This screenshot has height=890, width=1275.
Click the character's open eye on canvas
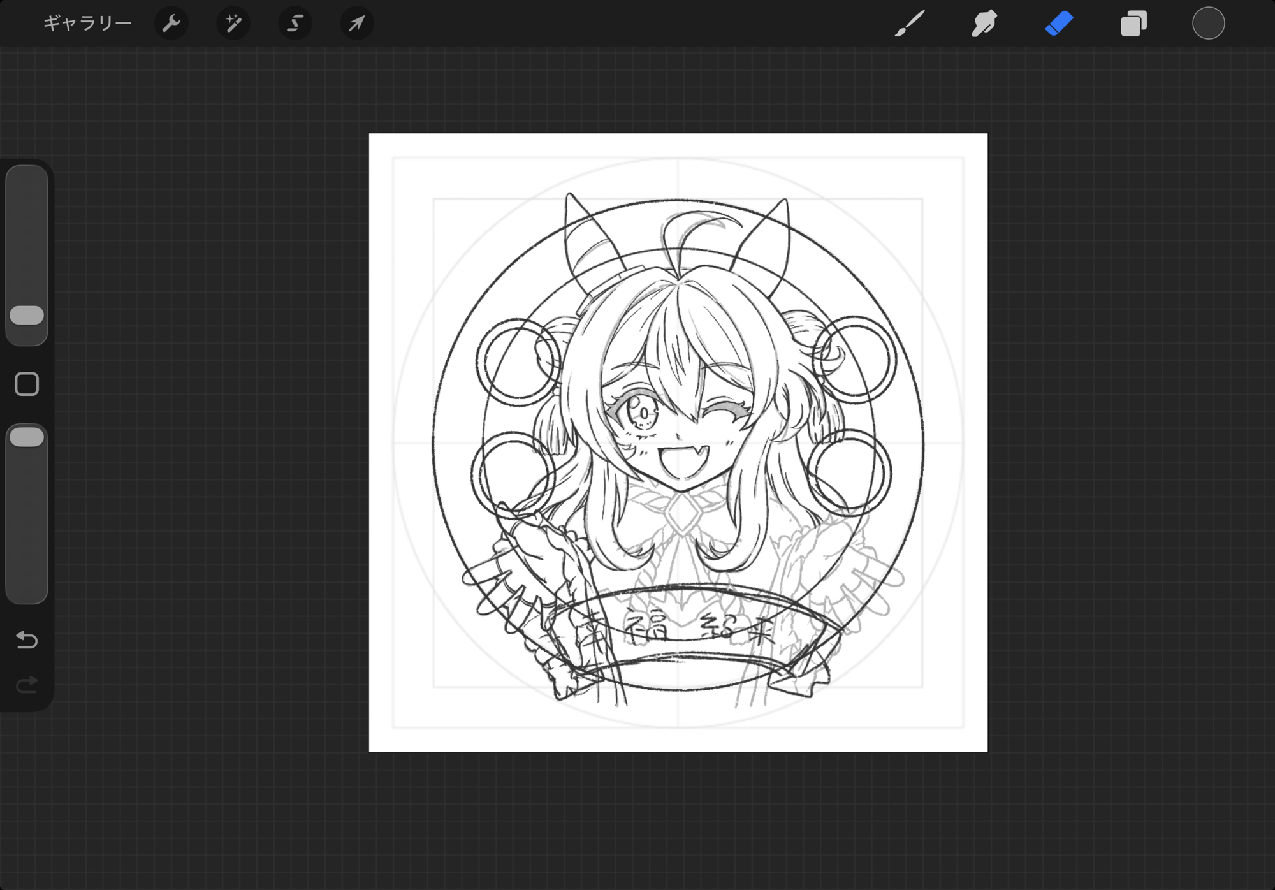click(x=643, y=412)
